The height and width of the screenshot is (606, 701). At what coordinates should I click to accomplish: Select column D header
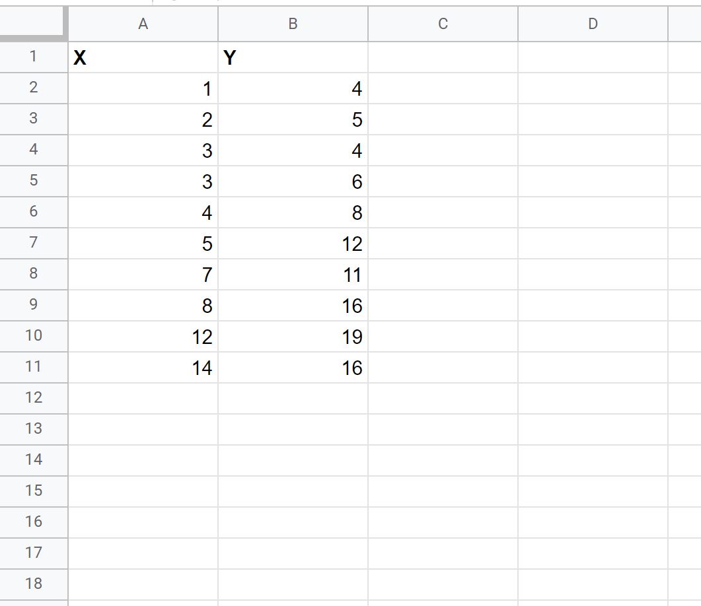coord(593,24)
